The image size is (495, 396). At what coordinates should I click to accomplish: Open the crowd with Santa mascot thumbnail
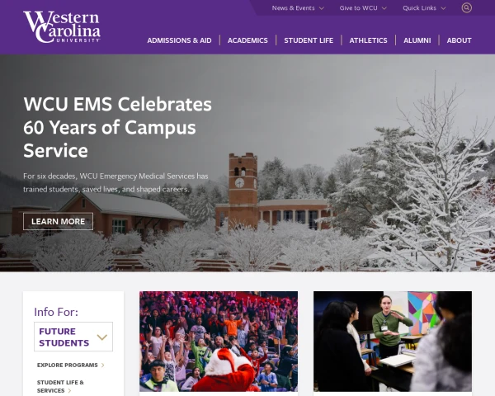coord(219,342)
